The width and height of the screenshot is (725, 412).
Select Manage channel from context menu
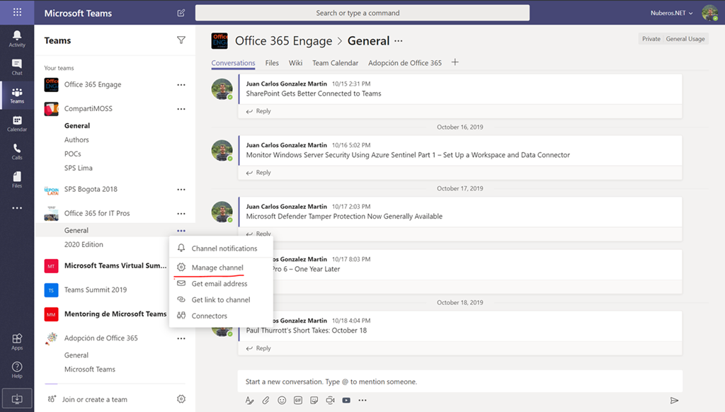click(217, 268)
